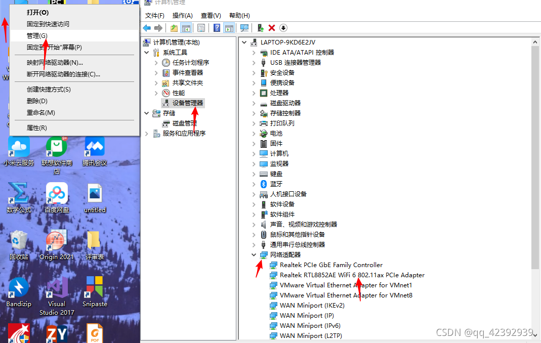Choose 管理(G) in context menu
The width and height of the screenshot is (541, 343).
[x=74, y=35]
